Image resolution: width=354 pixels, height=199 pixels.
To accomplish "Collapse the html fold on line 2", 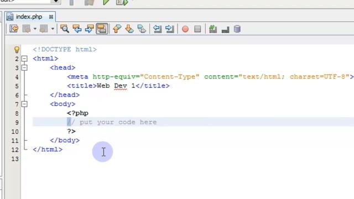I will point(24,59).
